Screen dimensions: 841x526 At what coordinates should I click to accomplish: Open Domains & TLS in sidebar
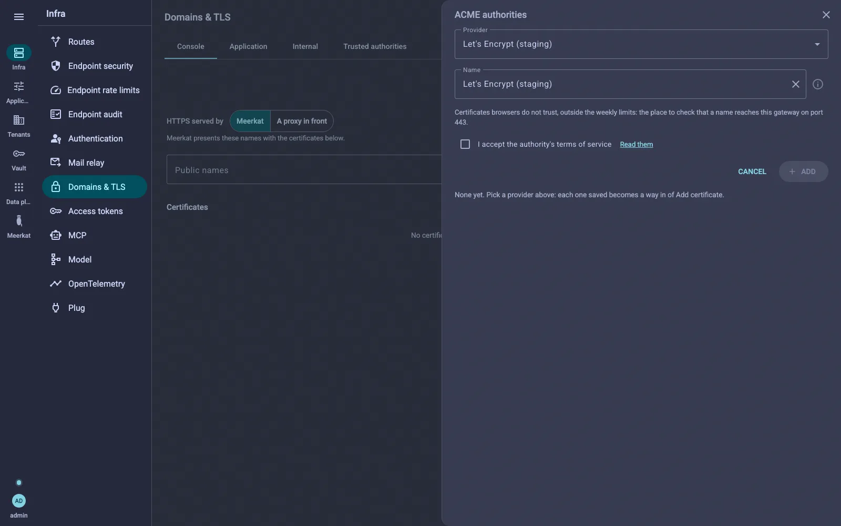pos(95,187)
